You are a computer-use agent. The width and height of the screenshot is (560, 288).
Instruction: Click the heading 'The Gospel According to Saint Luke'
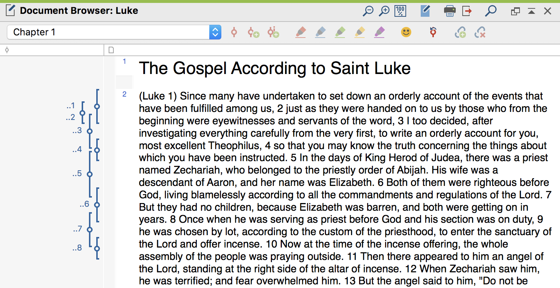click(x=275, y=68)
